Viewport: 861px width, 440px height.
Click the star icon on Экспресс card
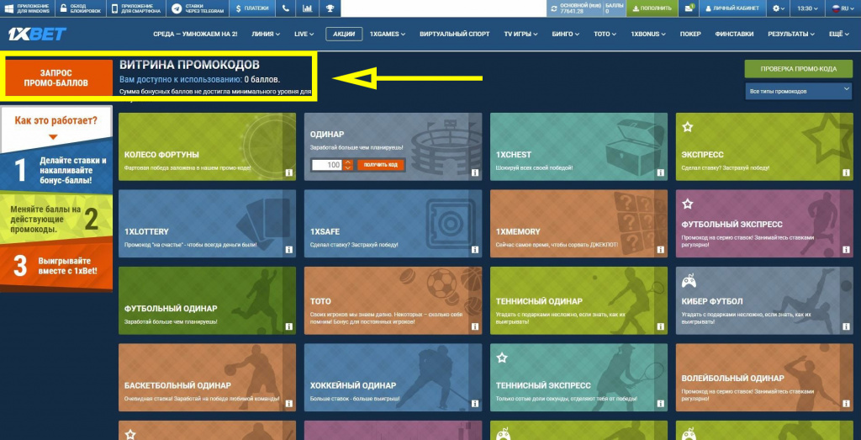click(x=688, y=127)
